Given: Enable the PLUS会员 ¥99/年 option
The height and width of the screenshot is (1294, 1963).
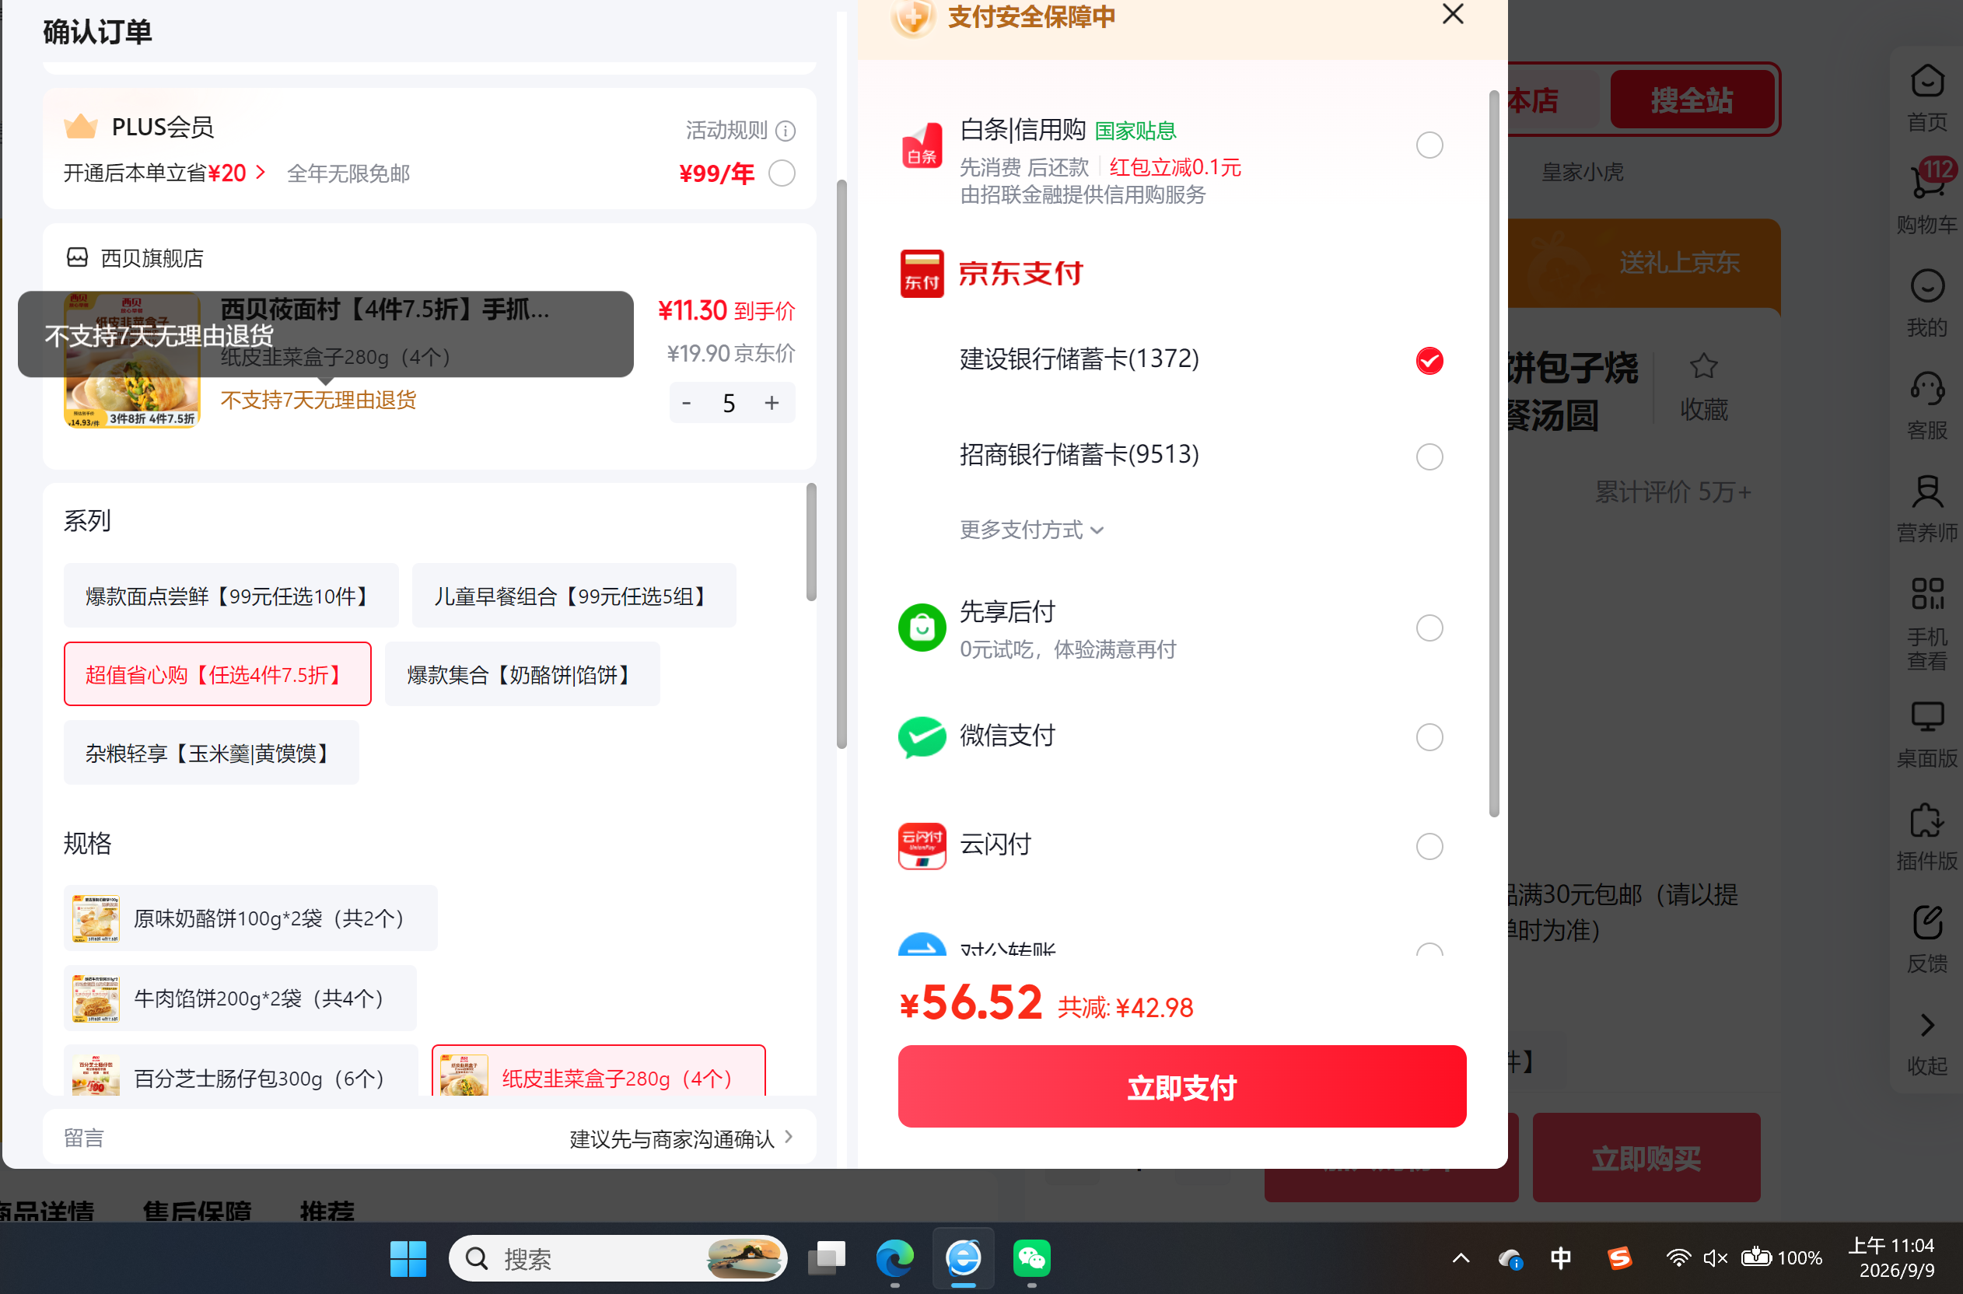Looking at the screenshot, I should [x=782, y=173].
